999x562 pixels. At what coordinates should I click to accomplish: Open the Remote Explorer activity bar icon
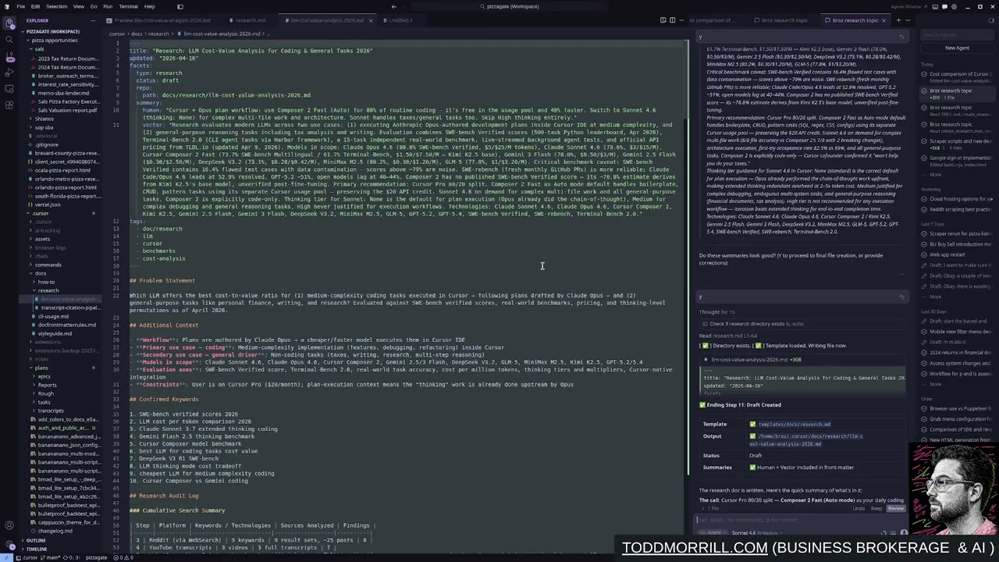(10, 88)
